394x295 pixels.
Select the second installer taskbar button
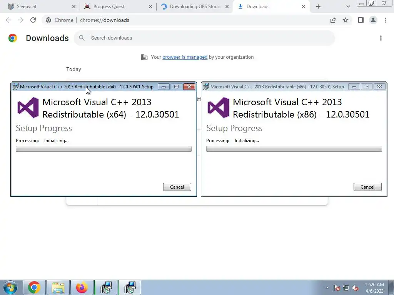click(x=130, y=287)
